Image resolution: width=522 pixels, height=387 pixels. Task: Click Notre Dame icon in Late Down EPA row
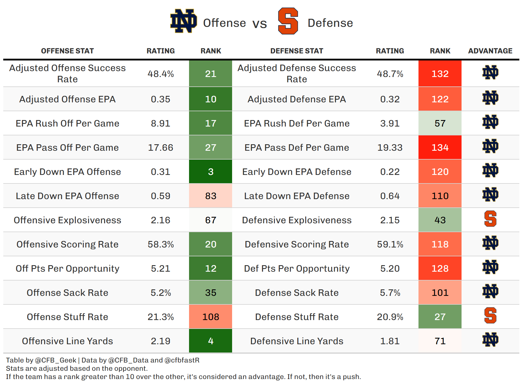(x=490, y=195)
